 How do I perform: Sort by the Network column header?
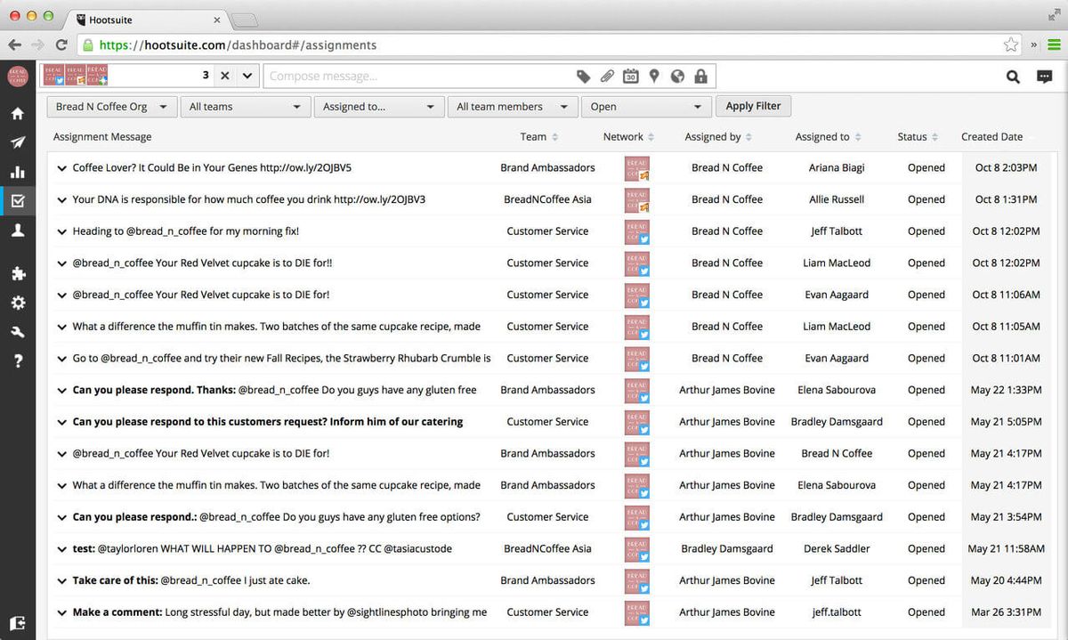click(x=628, y=137)
